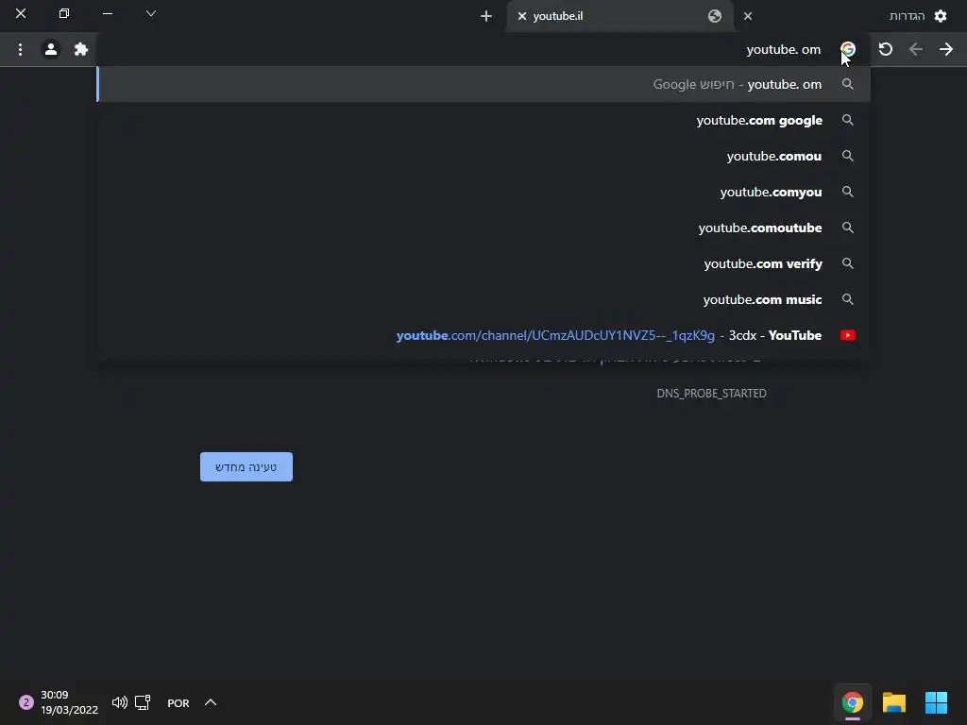This screenshot has width=967, height=725.
Task: Click the left-pointing arrow in the toolbar
Action: tap(916, 49)
